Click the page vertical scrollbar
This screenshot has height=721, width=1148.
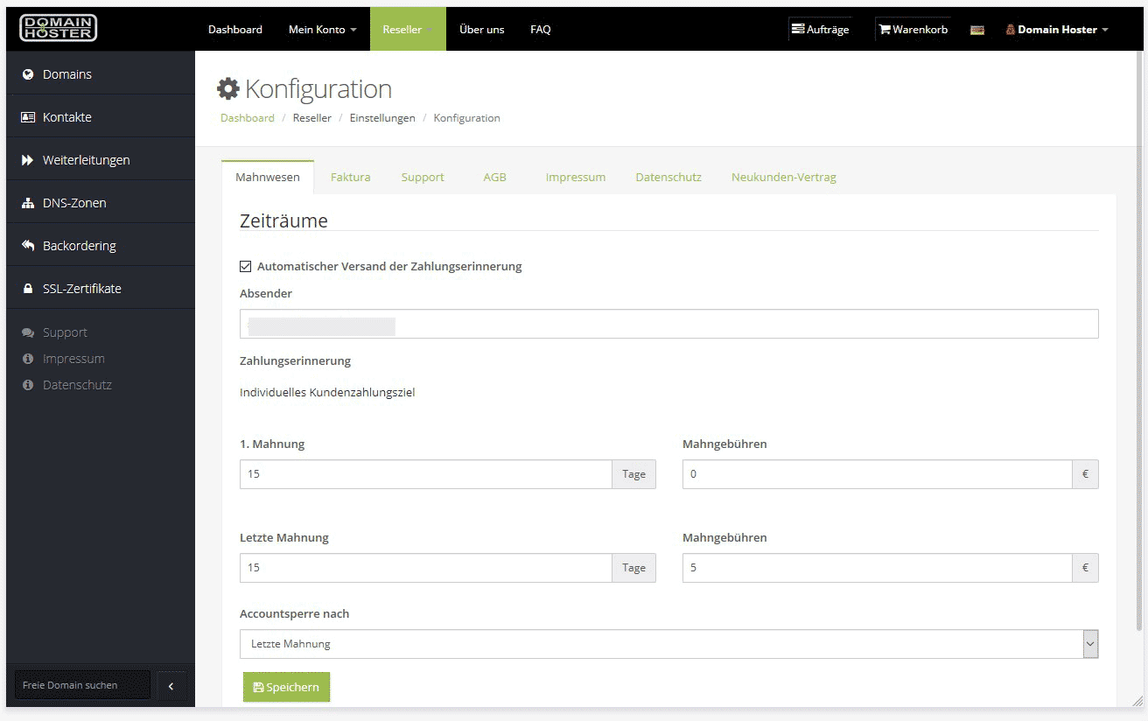point(1138,341)
